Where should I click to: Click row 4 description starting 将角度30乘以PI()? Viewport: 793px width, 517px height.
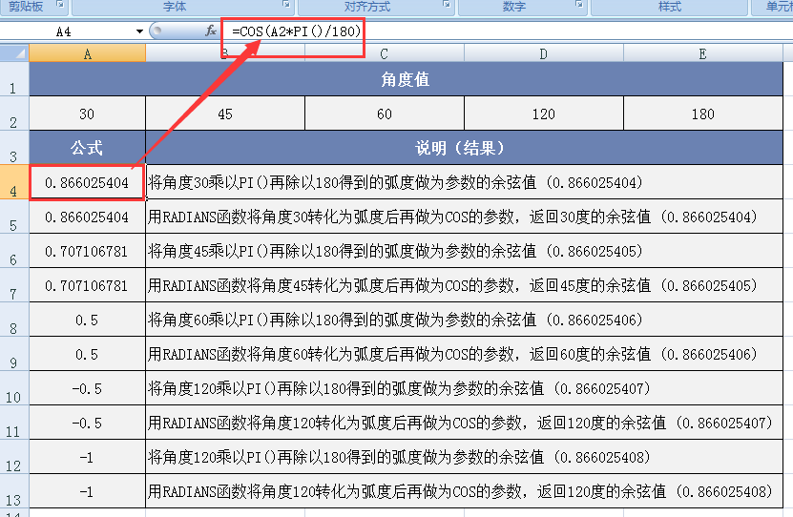click(465, 182)
